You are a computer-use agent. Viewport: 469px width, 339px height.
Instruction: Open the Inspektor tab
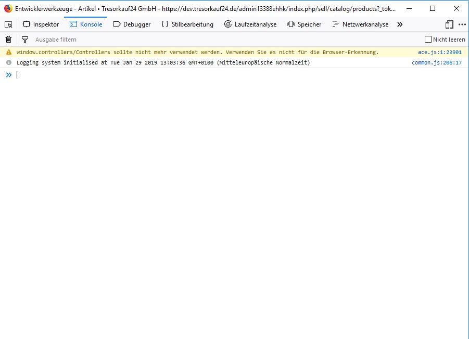(x=41, y=24)
